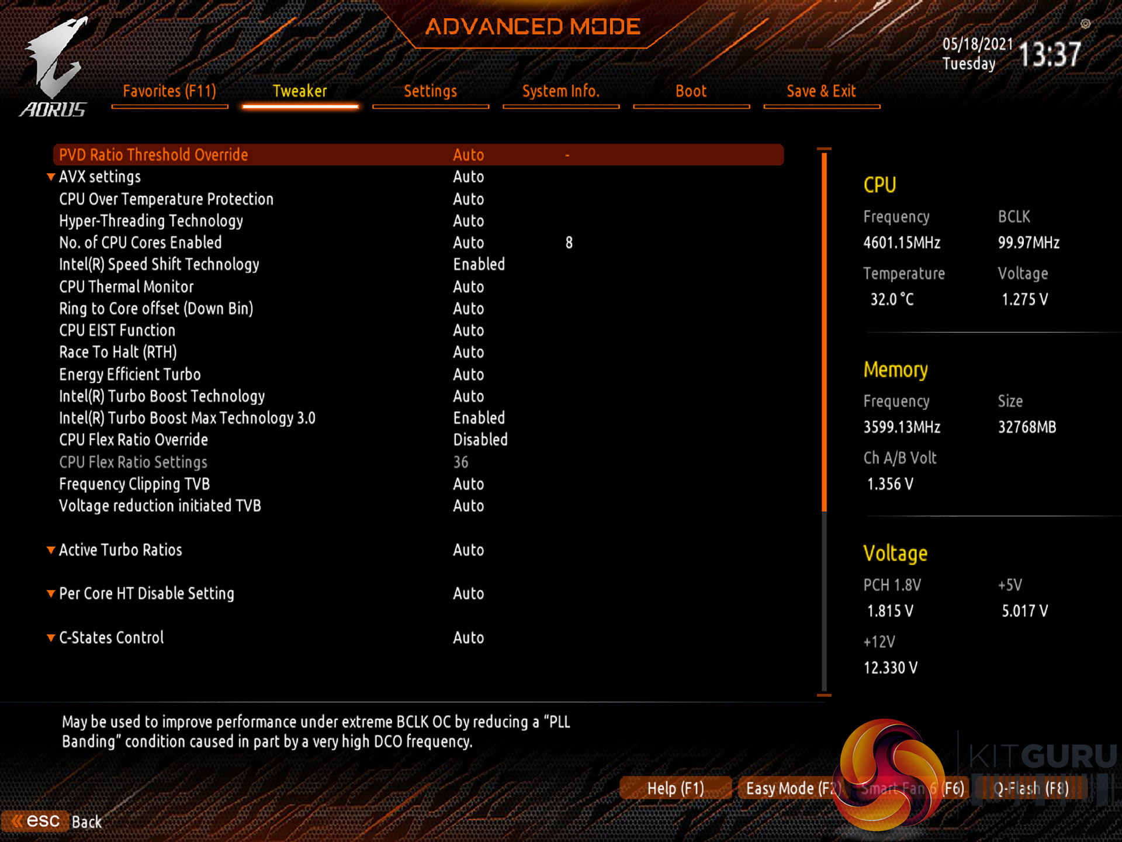Open the Favorites (F11) tab

click(x=169, y=91)
